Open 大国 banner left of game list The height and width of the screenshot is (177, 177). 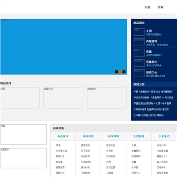pos(23,134)
